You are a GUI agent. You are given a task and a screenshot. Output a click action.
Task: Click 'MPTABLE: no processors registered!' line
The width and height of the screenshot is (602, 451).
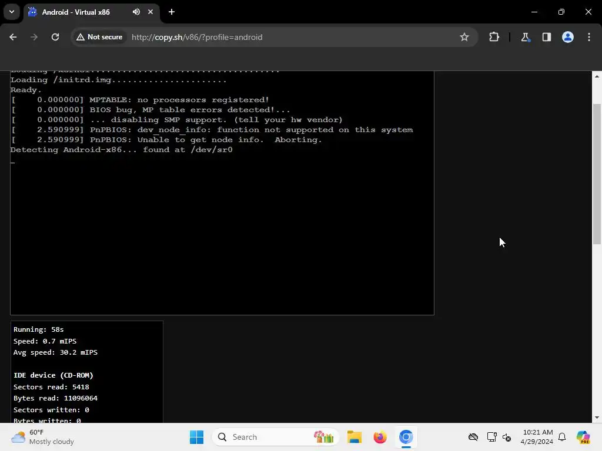coord(179,100)
